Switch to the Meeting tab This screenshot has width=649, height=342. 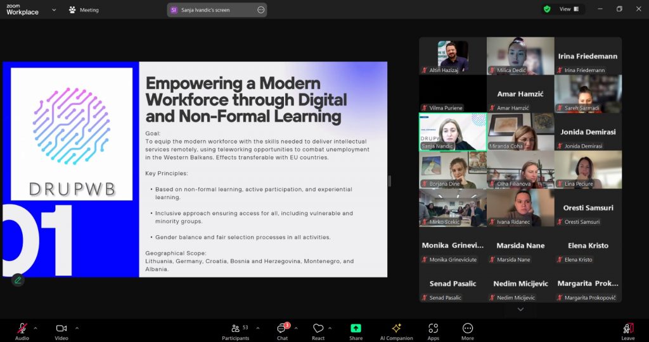tap(84, 10)
